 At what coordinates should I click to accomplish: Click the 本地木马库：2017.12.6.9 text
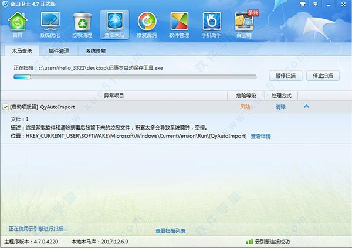point(100,242)
